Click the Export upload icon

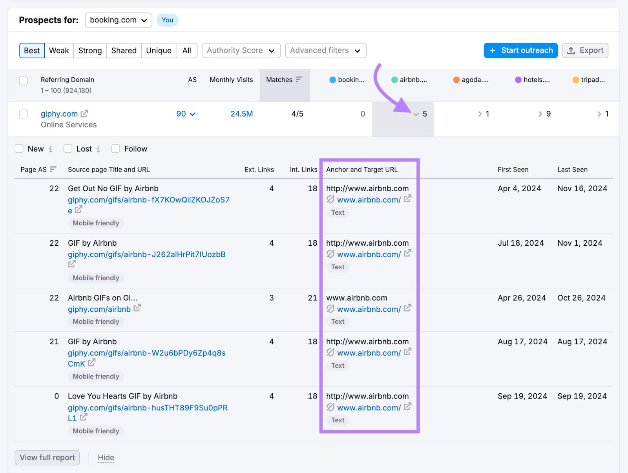571,50
